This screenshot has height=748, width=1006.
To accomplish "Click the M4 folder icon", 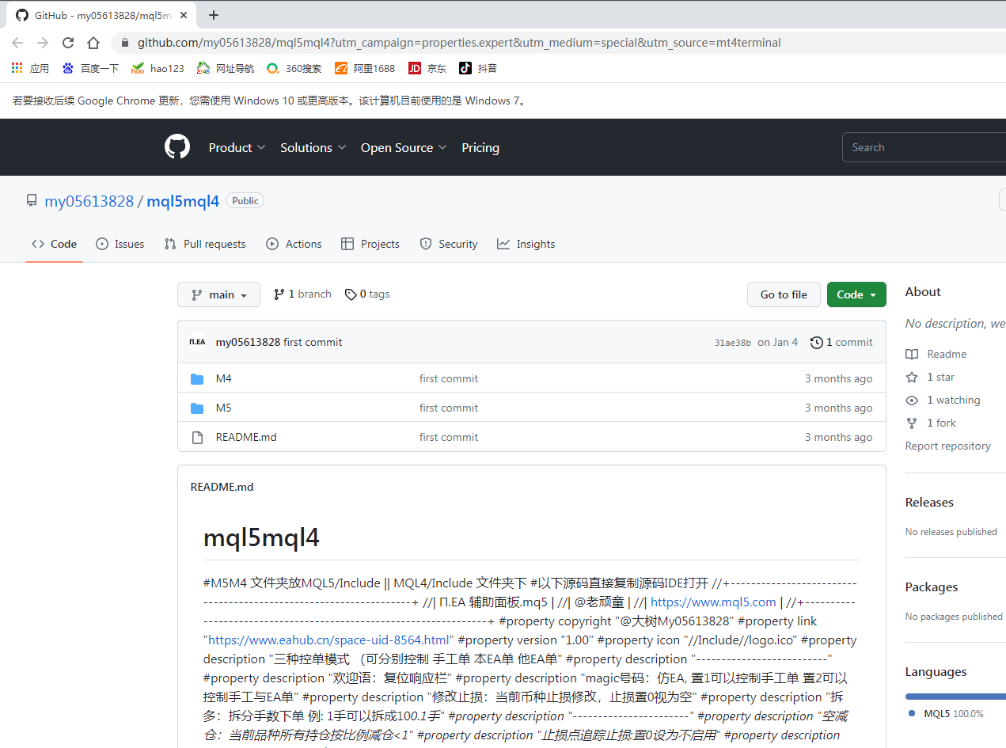I will [x=197, y=378].
